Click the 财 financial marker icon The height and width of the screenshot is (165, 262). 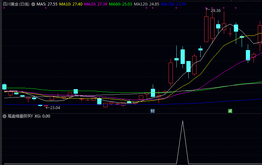(152, 111)
